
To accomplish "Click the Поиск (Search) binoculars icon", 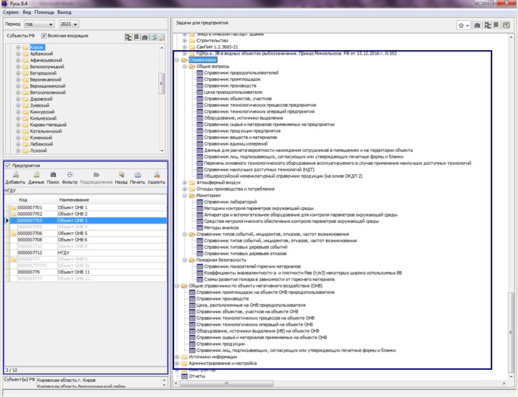I will coord(54,176).
